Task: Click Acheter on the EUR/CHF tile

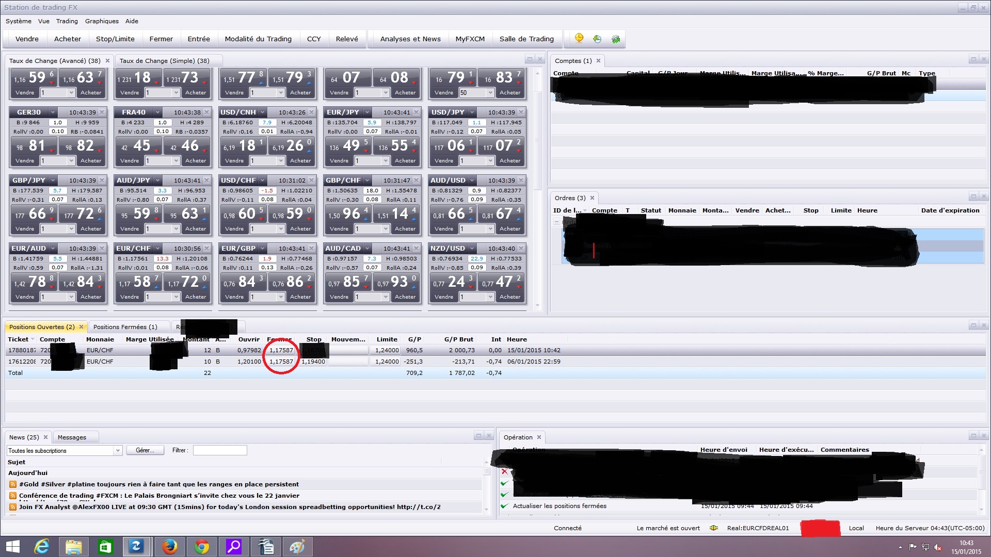Action: [x=196, y=297]
